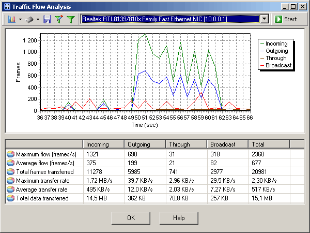Open Help for traffic analysis

(x=179, y=218)
